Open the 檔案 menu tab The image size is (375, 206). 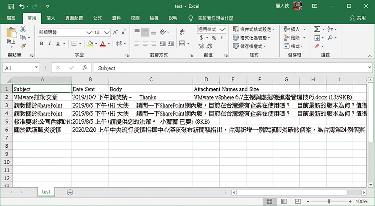[x=11, y=18]
